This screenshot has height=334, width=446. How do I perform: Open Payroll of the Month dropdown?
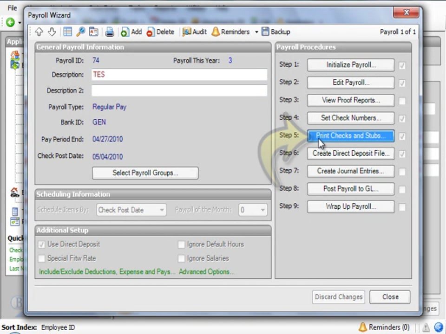coord(253,210)
